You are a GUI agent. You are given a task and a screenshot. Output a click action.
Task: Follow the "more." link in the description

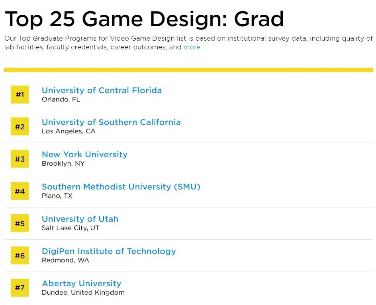(192, 47)
